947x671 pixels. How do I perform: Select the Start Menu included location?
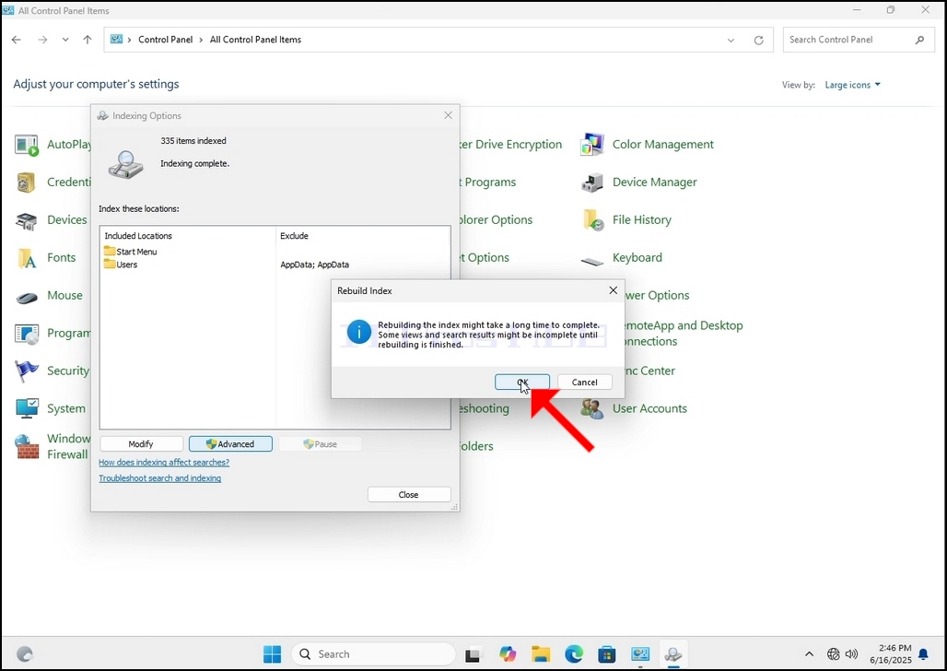[x=131, y=252]
